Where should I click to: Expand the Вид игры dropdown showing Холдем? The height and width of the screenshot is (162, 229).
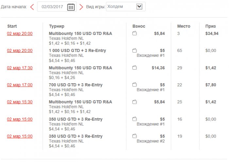[139, 6]
